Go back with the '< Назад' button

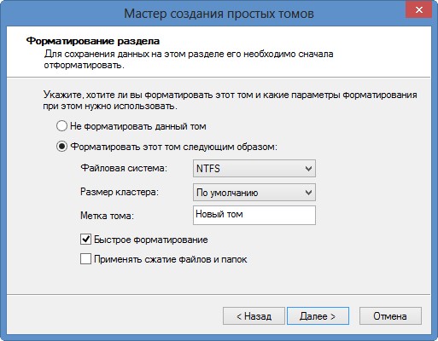tap(254, 315)
